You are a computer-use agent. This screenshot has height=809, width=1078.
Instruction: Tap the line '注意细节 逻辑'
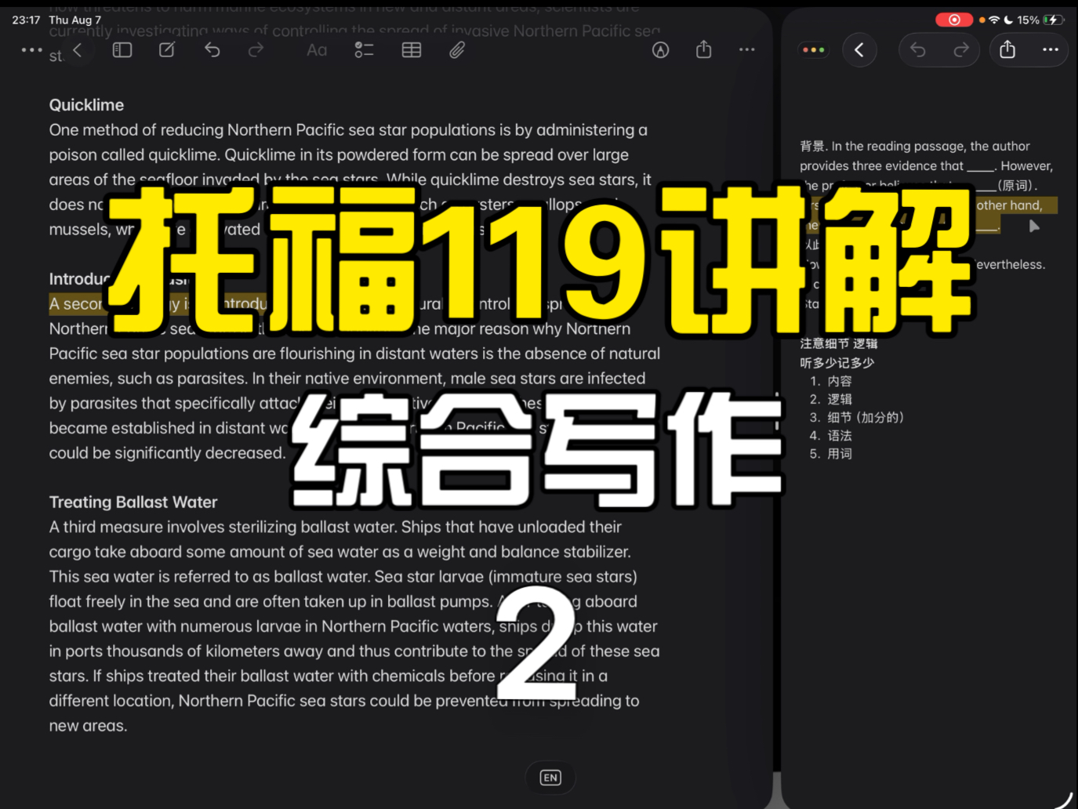point(839,343)
